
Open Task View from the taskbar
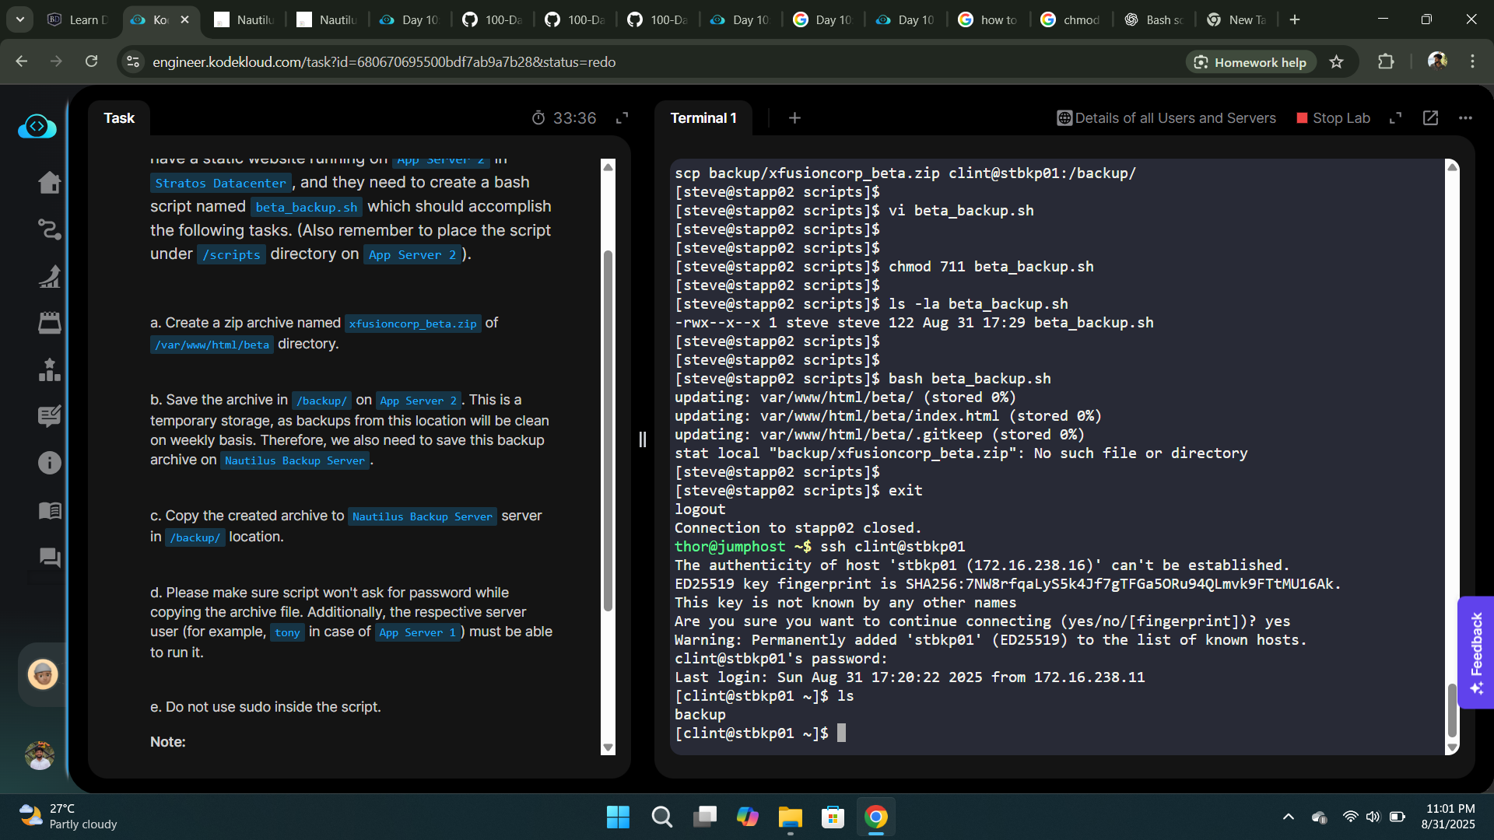coord(705,817)
